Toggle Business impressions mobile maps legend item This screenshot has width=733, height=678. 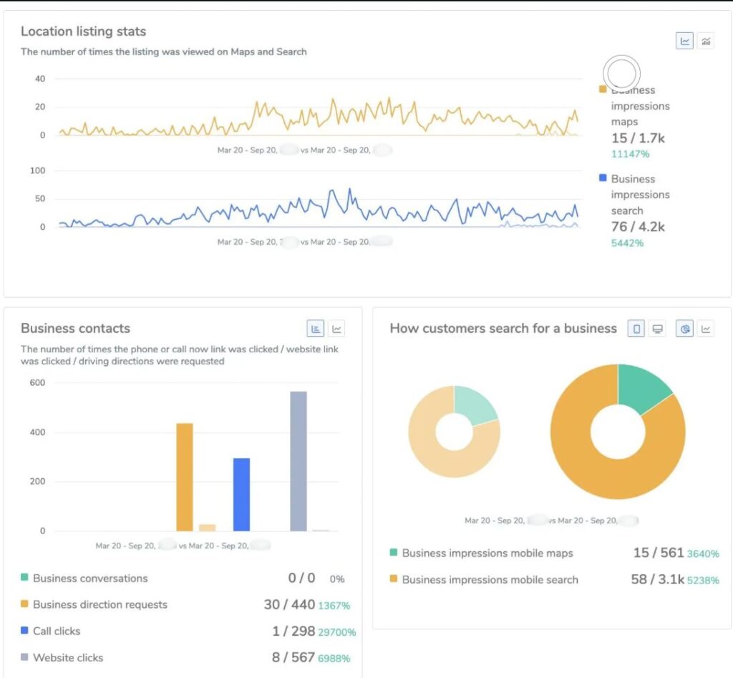point(487,553)
